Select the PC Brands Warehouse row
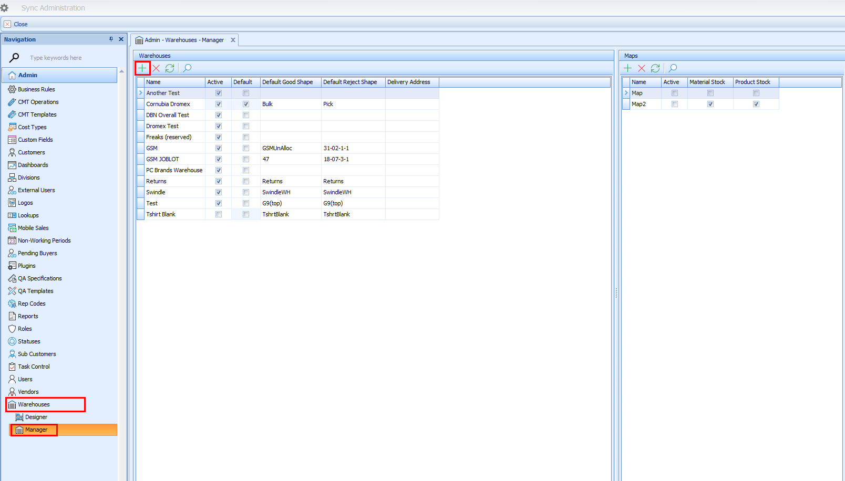 [288, 170]
